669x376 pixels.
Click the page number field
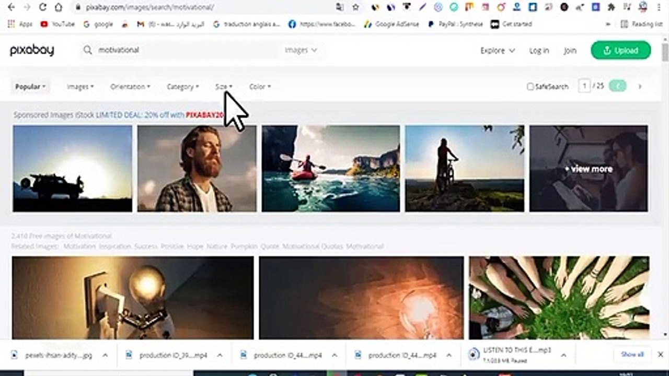(584, 86)
